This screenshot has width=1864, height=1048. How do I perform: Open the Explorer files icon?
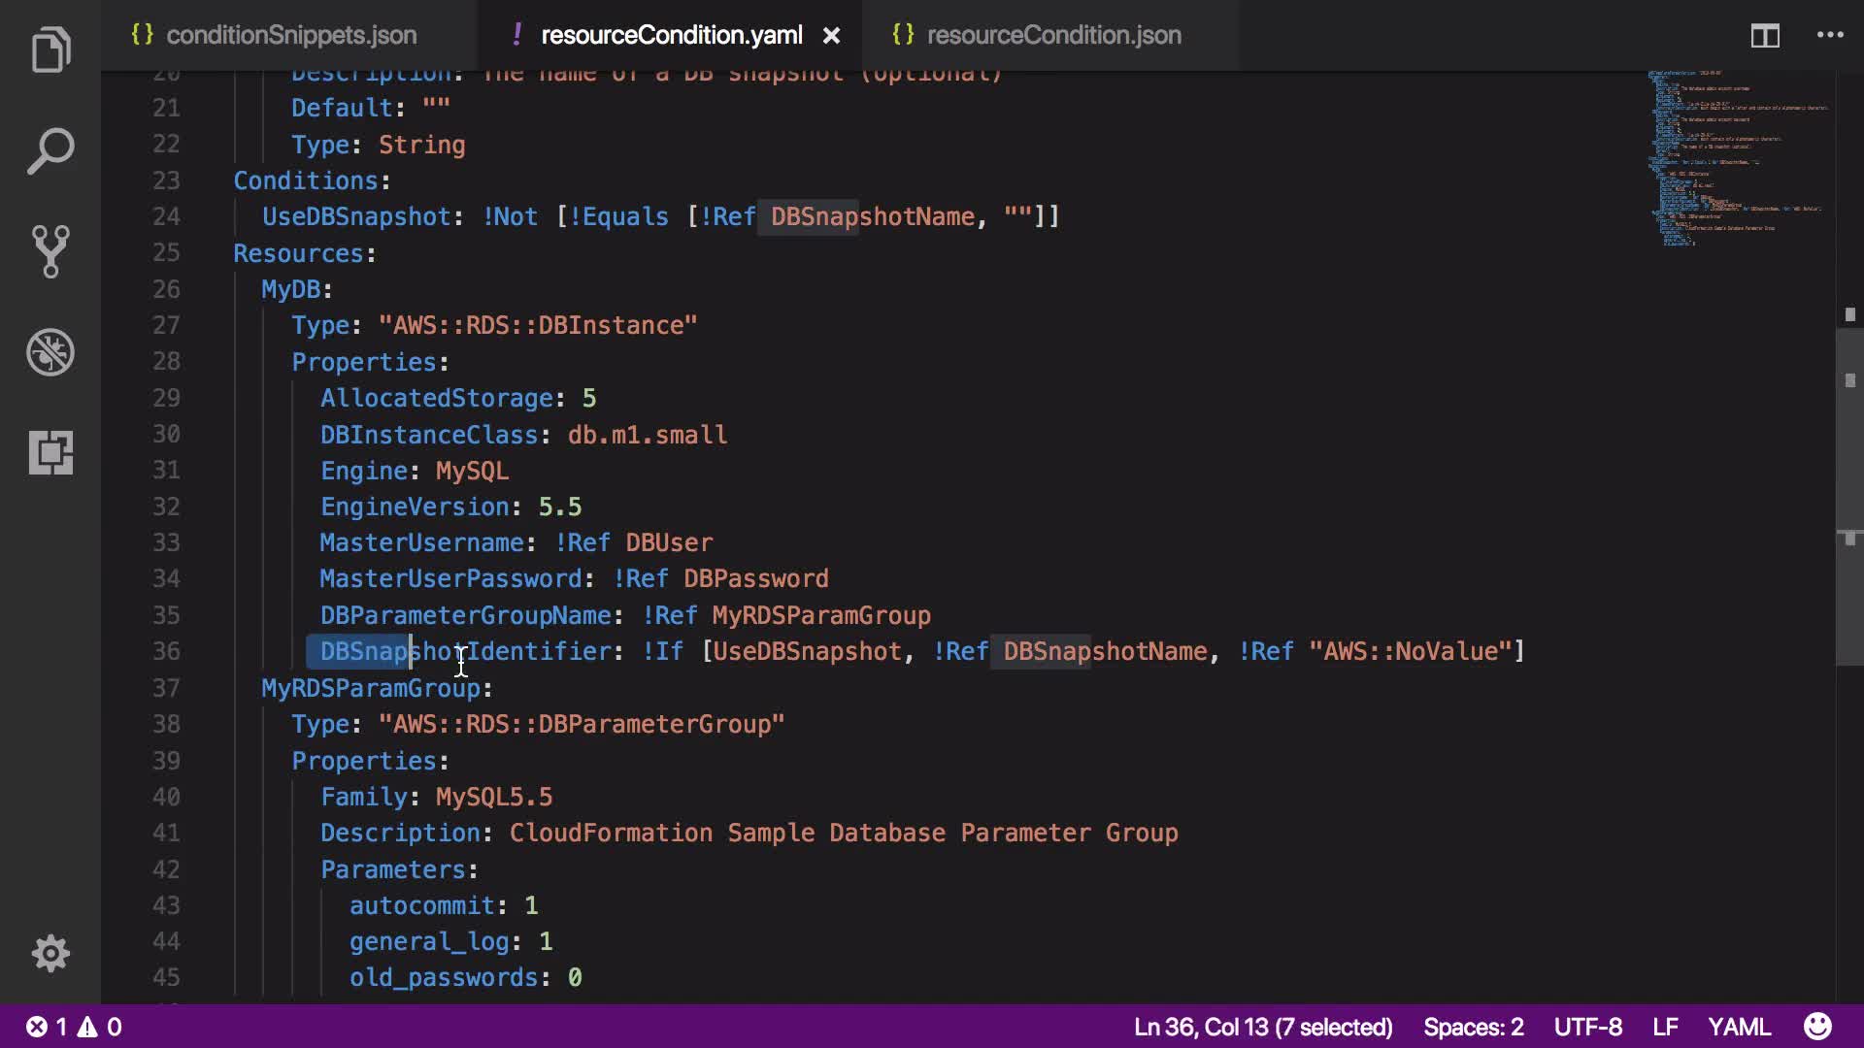[x=50, y=50]
